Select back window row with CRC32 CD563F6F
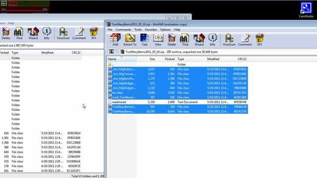 click(41, 157)
